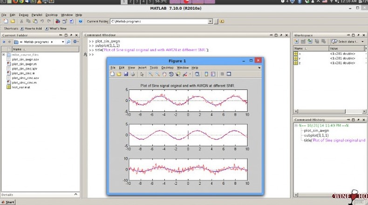The height and width of the screenshot is (205, 368).
Task: Toggle Insert Legend in figure toolbar
Action: click(x=213, y=74)
